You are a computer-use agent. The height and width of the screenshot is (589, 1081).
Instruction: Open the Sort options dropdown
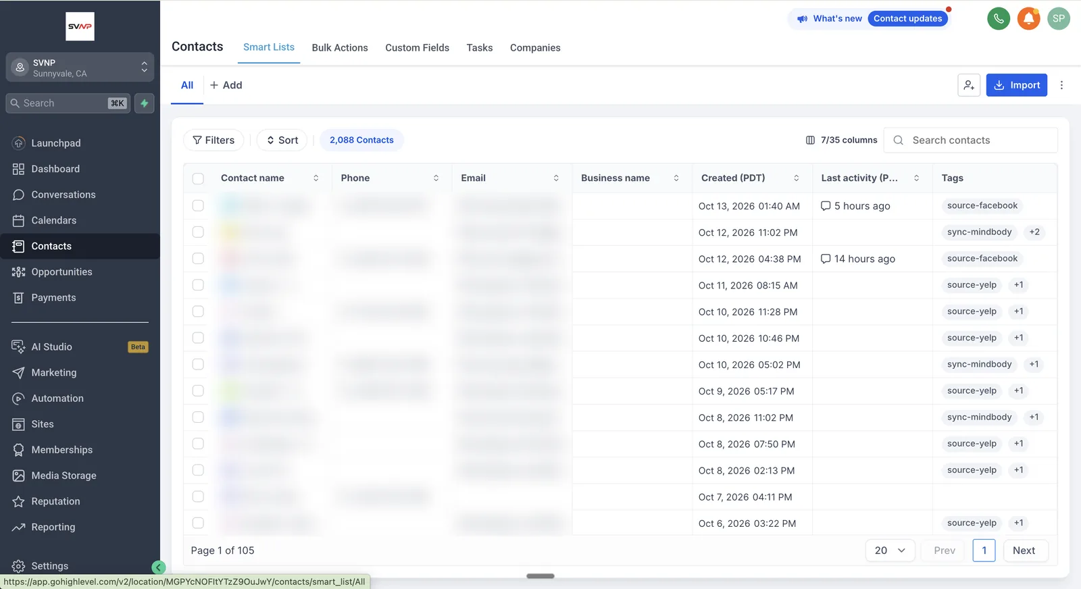coord(282,140)
